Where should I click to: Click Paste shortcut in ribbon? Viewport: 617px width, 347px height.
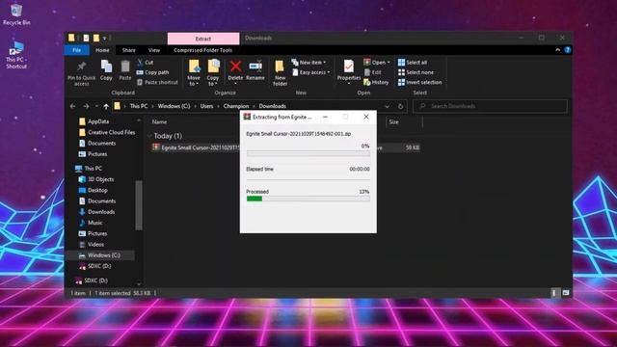[157, 82]
